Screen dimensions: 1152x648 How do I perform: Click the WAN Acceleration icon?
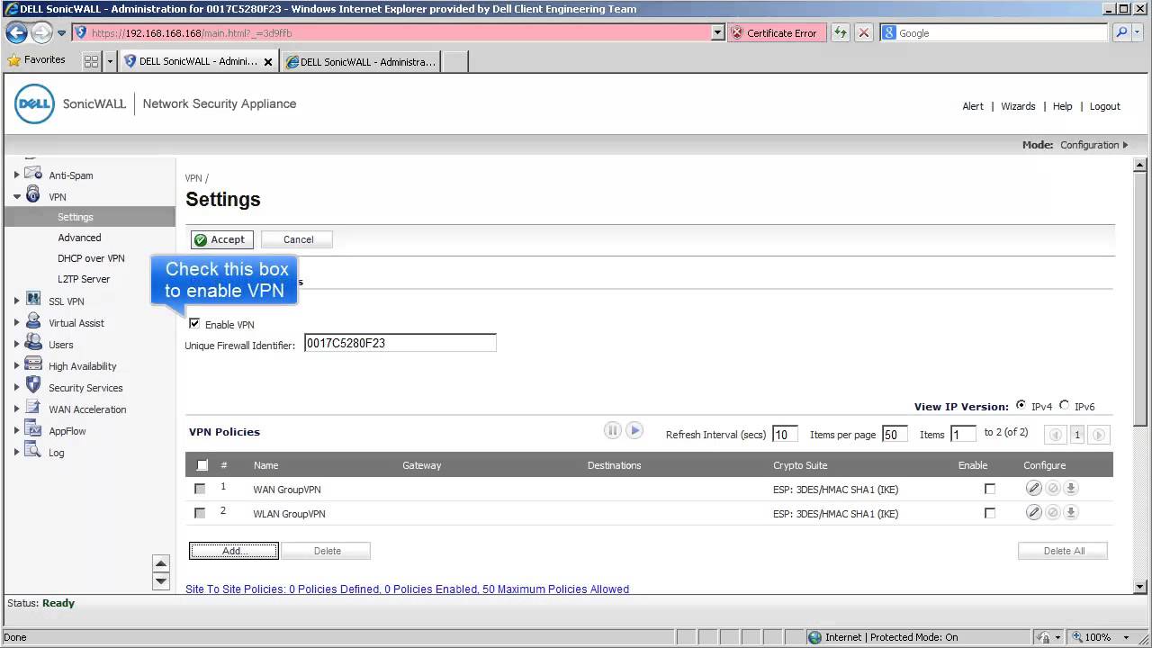coord(33,408)
